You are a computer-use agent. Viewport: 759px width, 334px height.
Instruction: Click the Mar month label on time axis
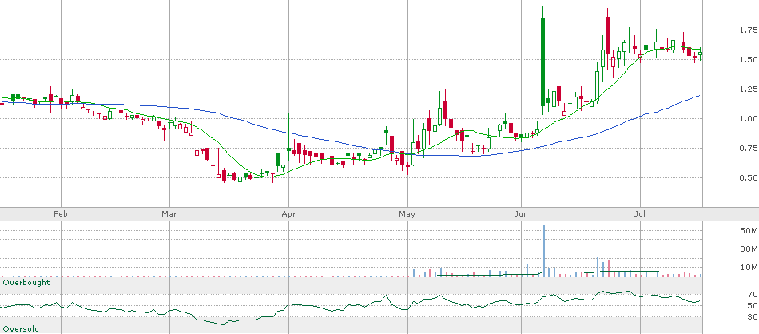pyautogui.click(x=169, y=213)
